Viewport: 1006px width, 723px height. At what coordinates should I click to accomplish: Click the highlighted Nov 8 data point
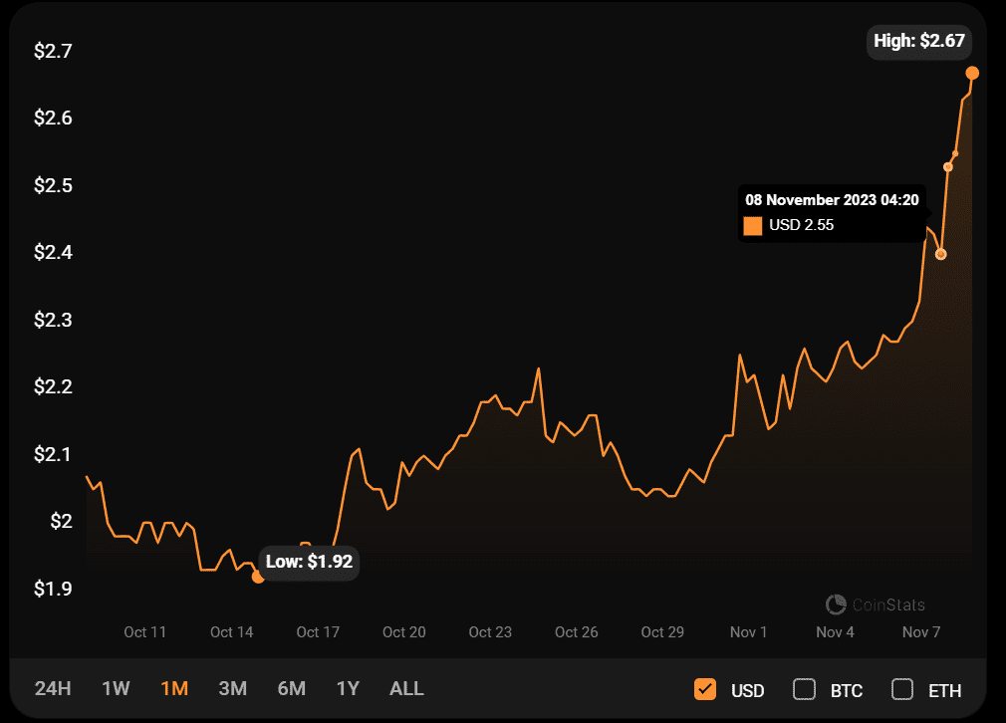(x=940, y=254)
